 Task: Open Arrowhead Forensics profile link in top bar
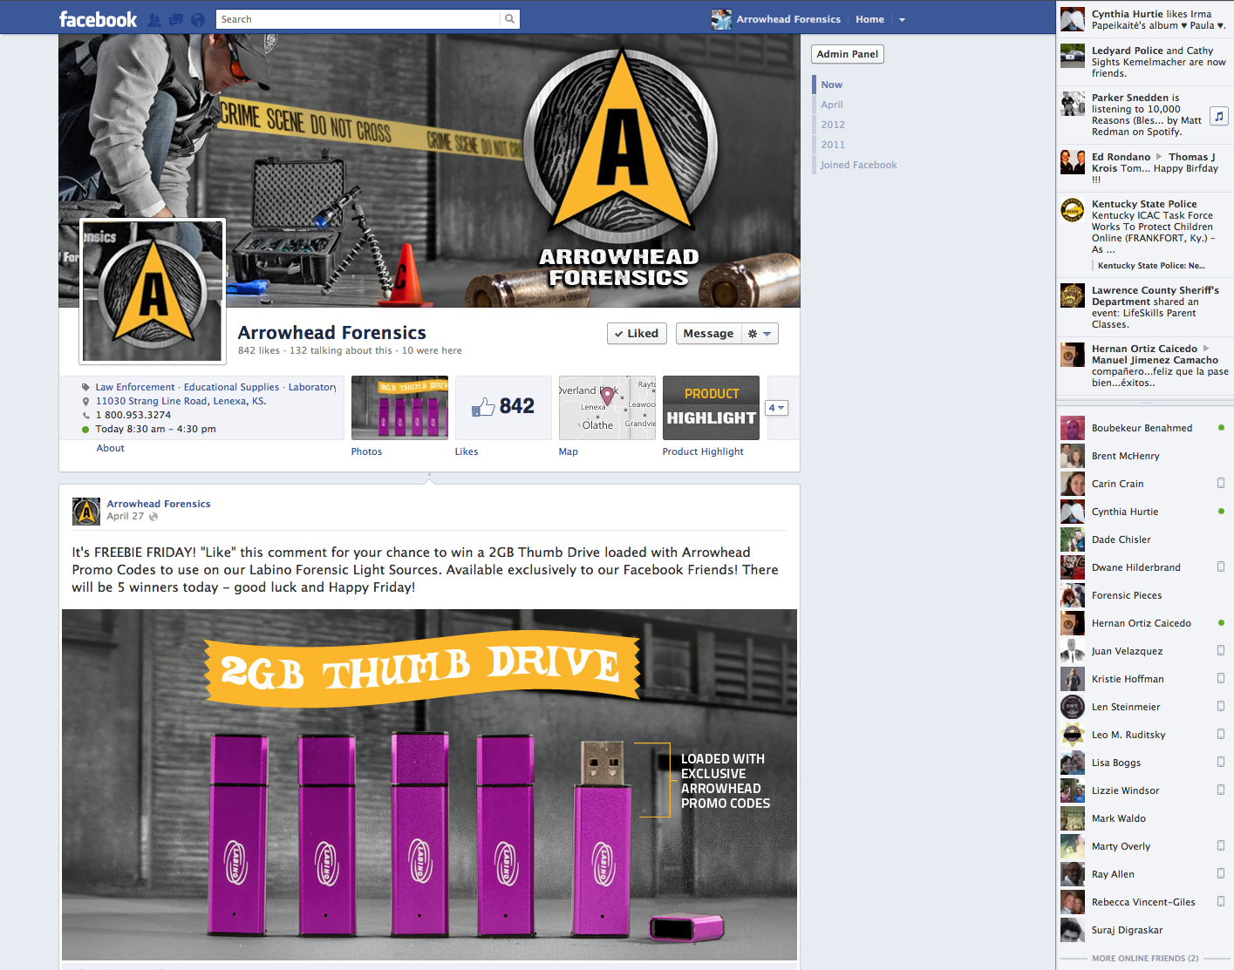pyautogui.click(x=788, y=19)
